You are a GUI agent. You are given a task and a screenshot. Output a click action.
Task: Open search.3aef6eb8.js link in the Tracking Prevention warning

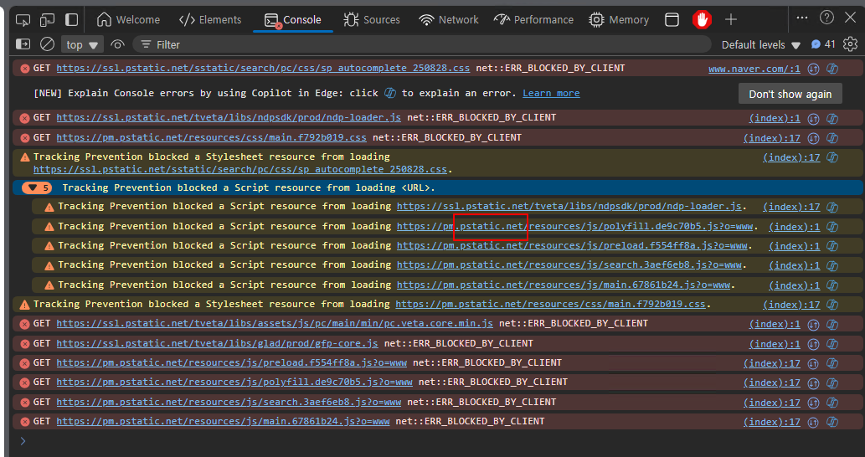569,264
